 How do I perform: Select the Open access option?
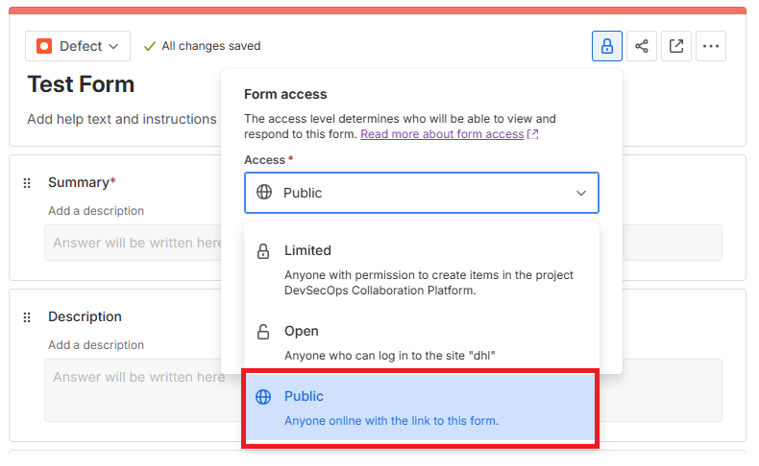(421, 342)
